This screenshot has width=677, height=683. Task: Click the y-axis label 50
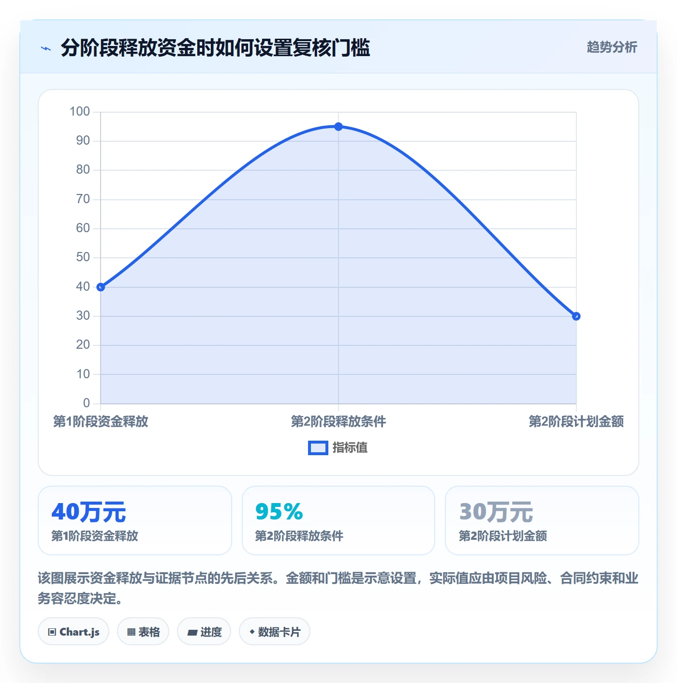(83, 257)
